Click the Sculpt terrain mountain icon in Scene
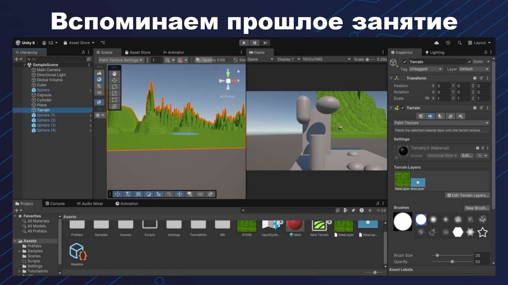 pyautogui.click(x=99, y=73)
